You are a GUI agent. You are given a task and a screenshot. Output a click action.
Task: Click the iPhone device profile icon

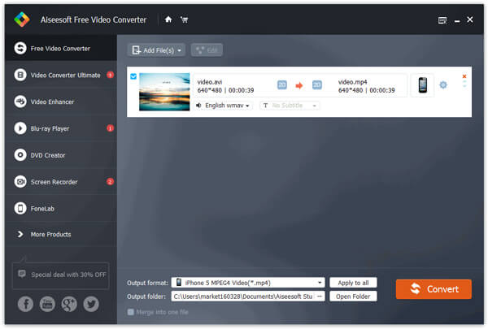point(422,84)
